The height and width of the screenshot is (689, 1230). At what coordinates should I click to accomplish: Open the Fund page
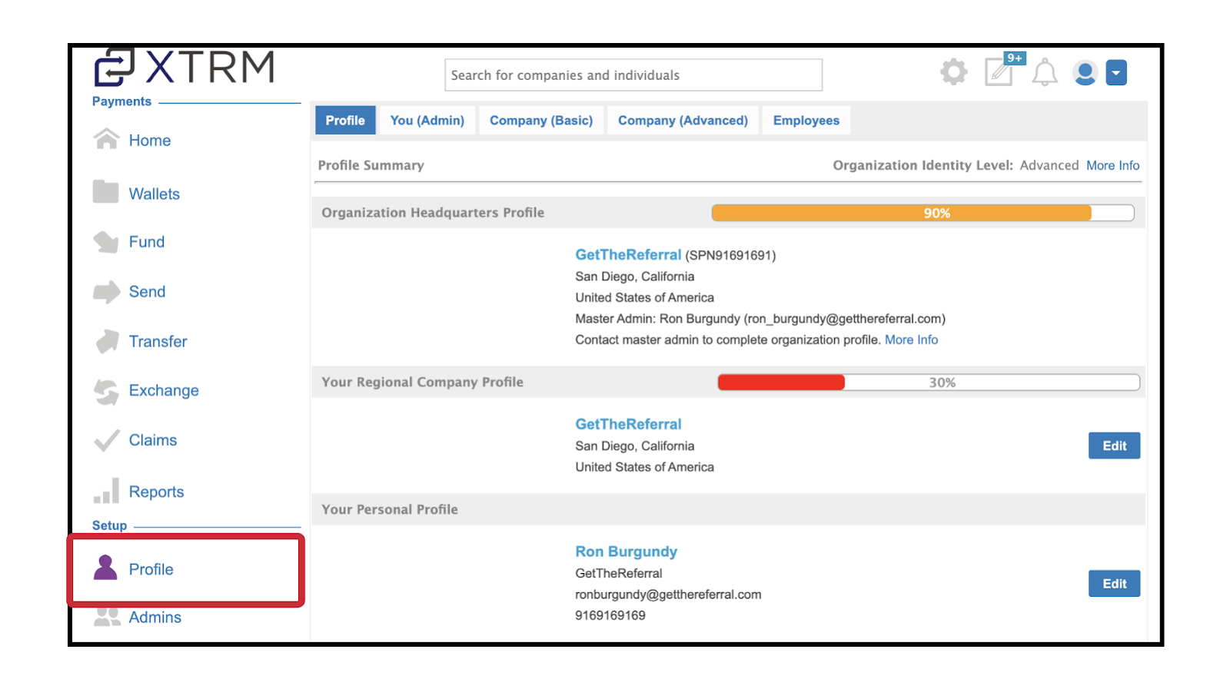[x=147, y=242]
